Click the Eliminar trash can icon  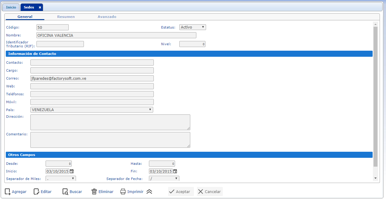[x=94, y=192]
